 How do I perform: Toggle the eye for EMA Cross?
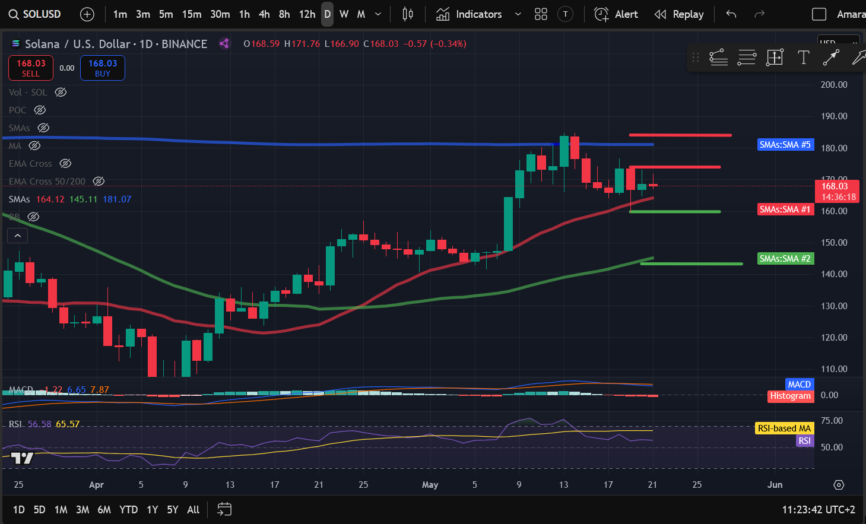[65, 164]
